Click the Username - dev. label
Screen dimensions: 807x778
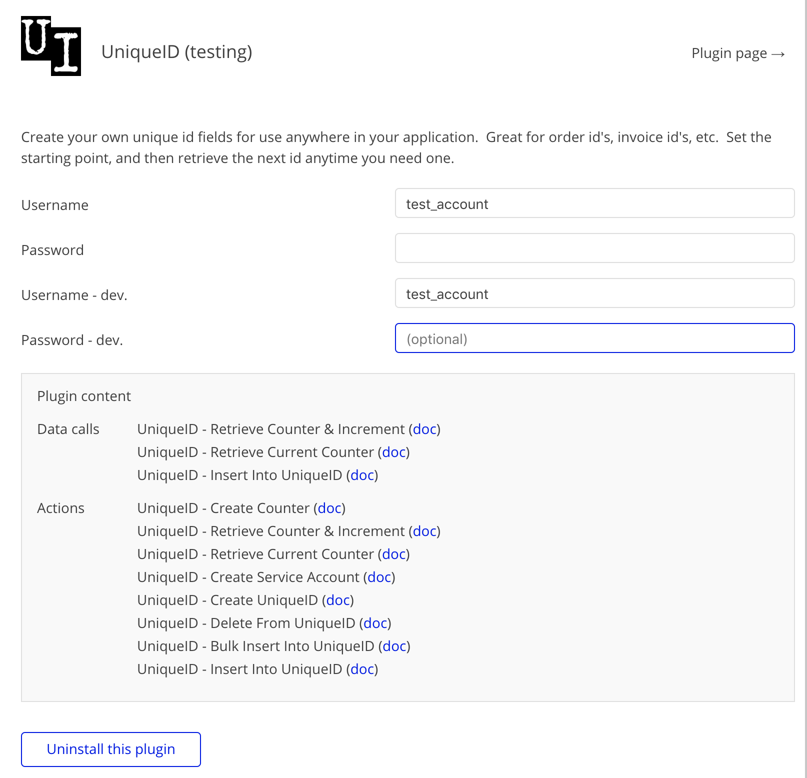74,295
